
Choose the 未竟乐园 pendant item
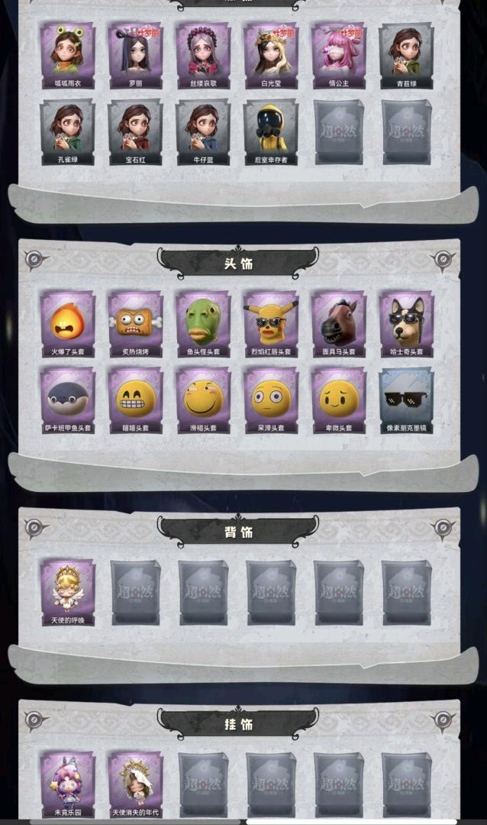coord(68,785)
